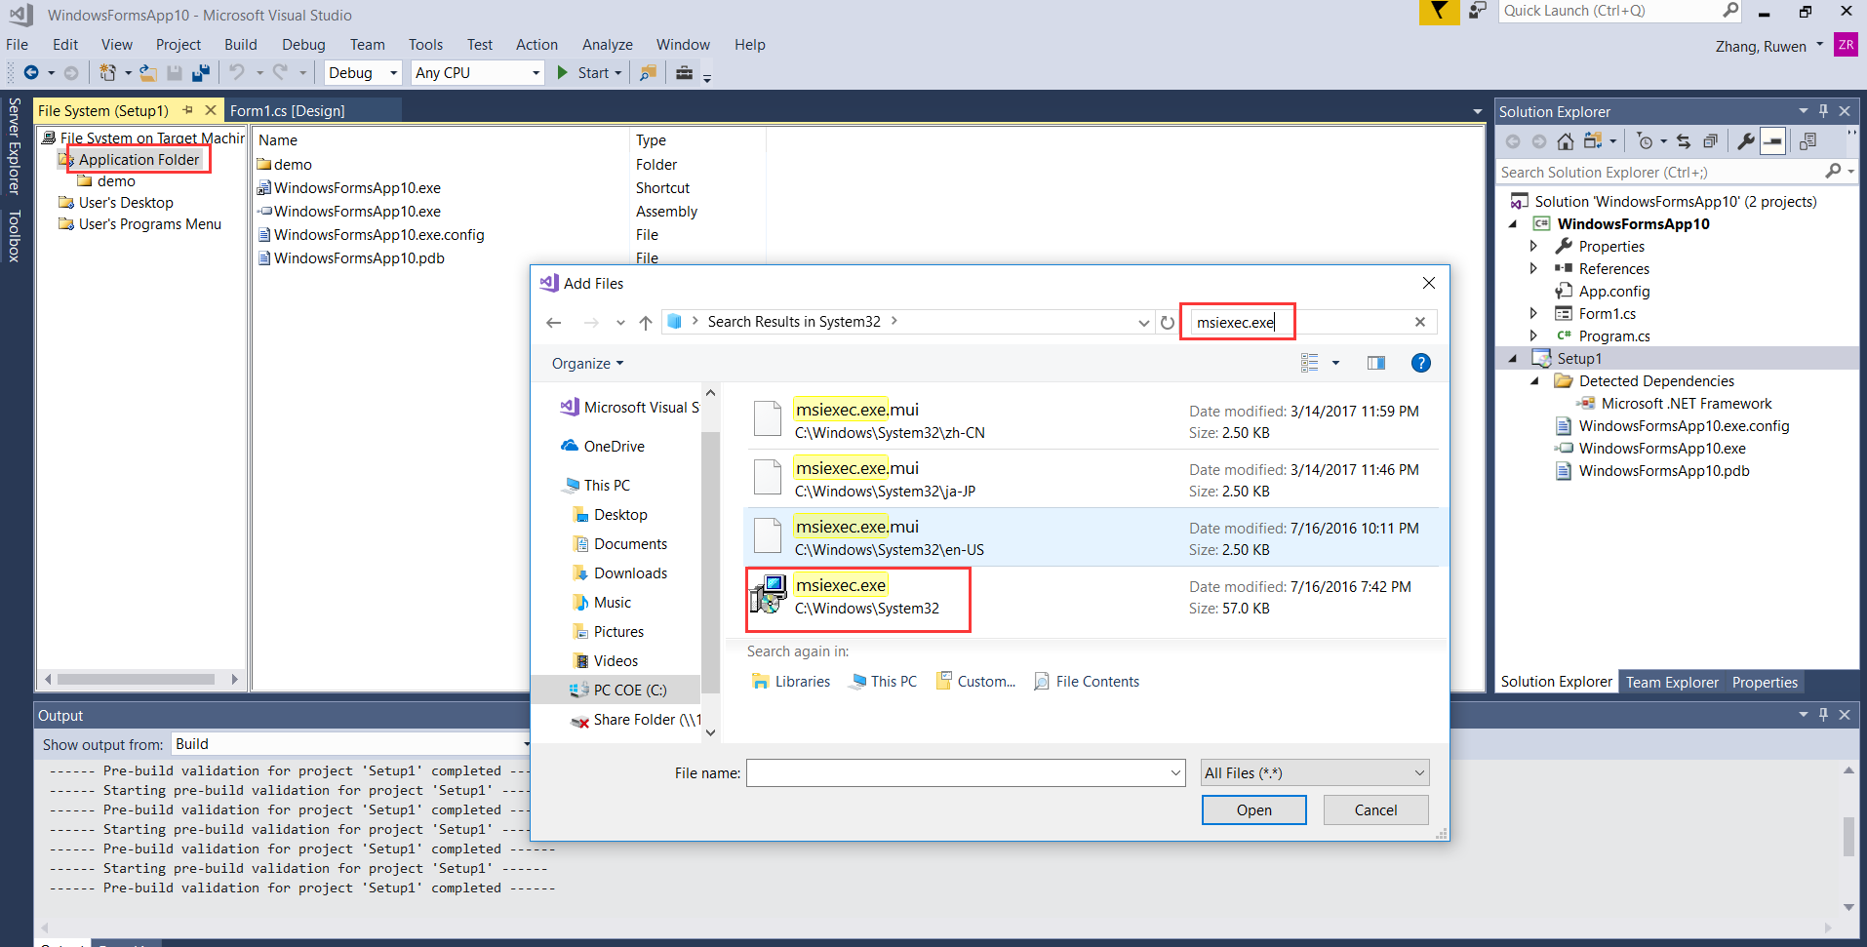The image size is (1867, 947).
Task: Click the Open File toolbar icon
Action: (148, 73)
